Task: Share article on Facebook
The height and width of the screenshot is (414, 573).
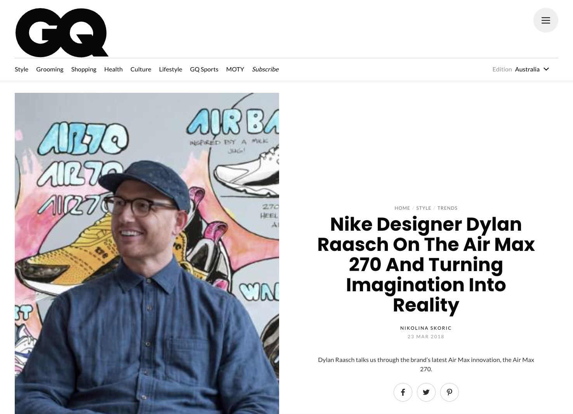Action: coord(403,392)
